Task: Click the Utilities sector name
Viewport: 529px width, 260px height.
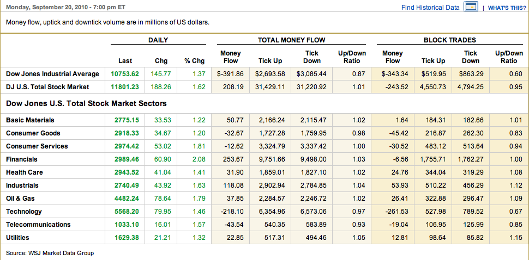Action: coord(17,238)
